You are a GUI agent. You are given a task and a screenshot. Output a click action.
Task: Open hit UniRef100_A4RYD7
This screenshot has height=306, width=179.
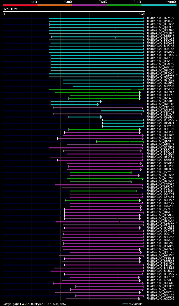pos(161,293)
